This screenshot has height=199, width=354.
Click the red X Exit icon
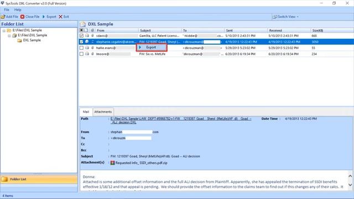(x=60, y=17)
